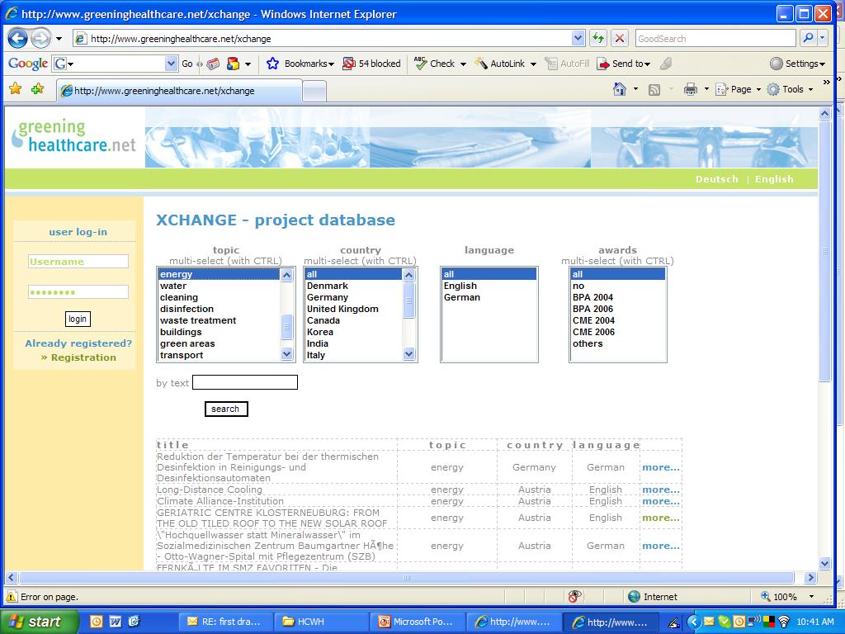Open the search provider dropdown arrow
This screenshot has height=634, width=845.
coord(823,38)
